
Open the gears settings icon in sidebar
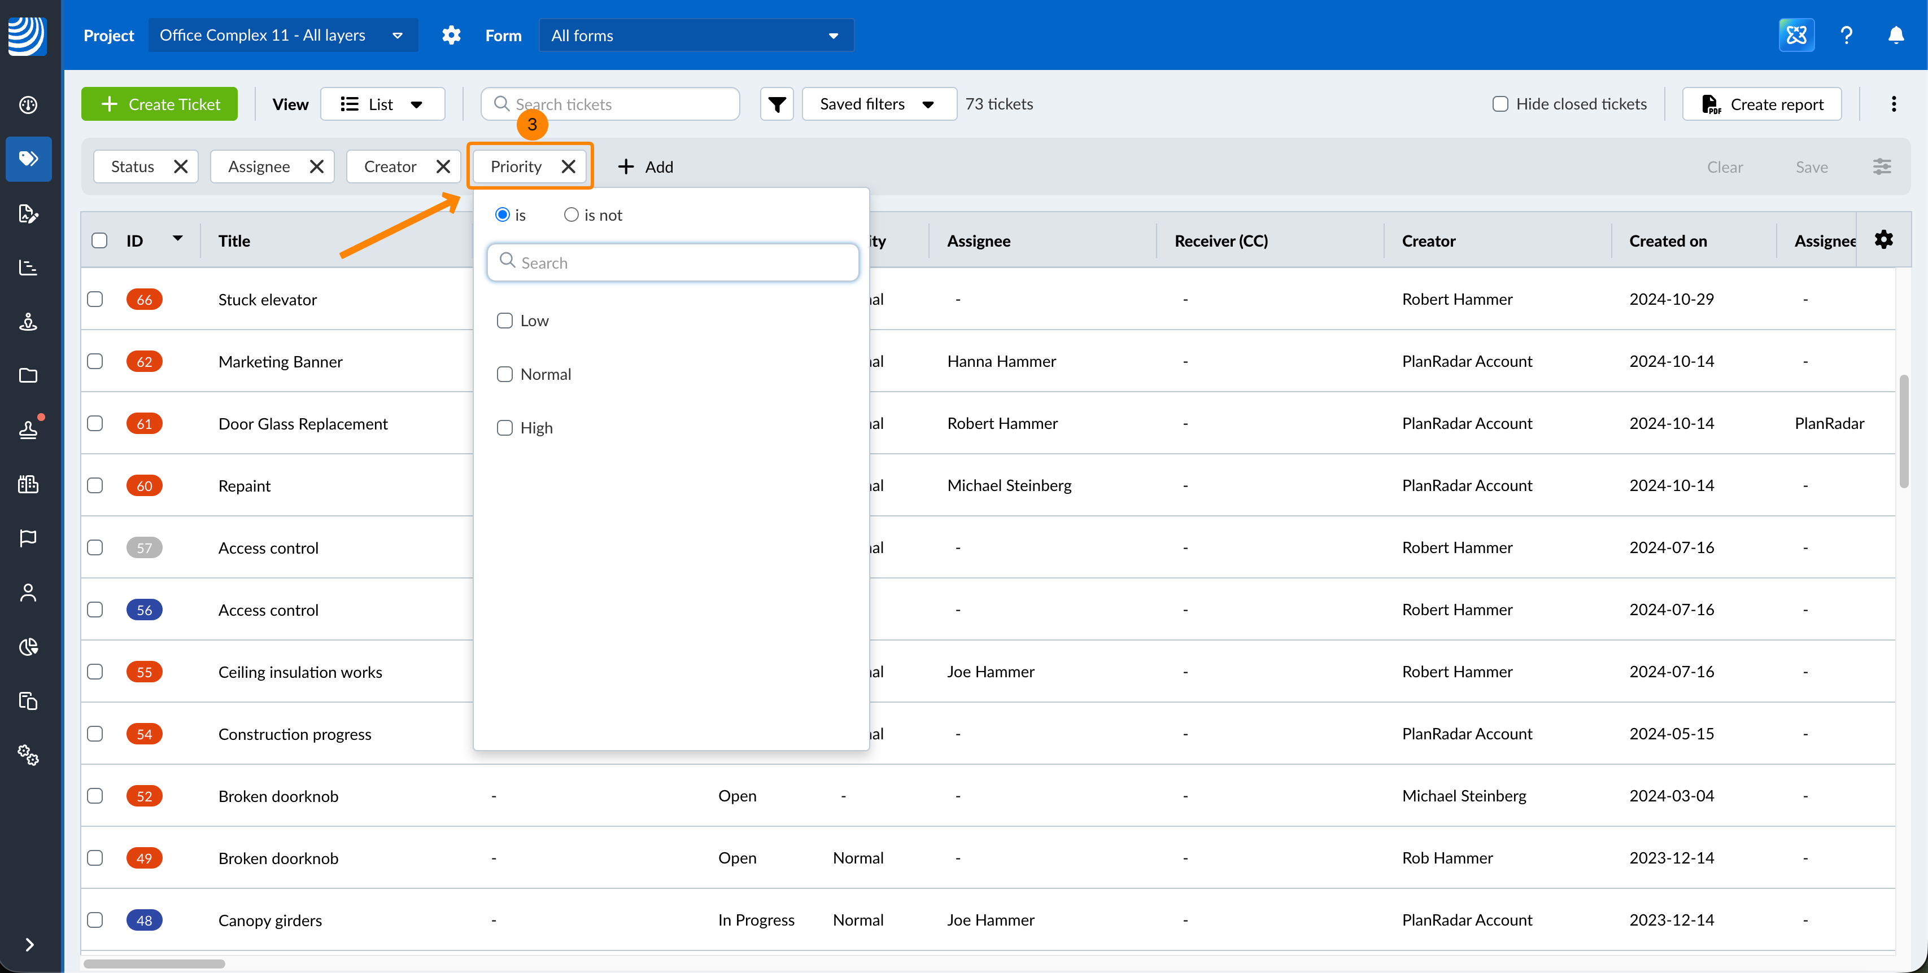[x=28, y=755]
